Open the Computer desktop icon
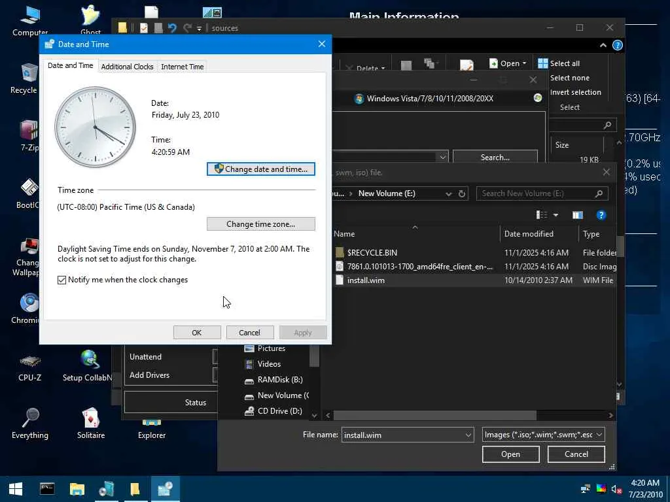670x502 pixels. click(29, 22)
